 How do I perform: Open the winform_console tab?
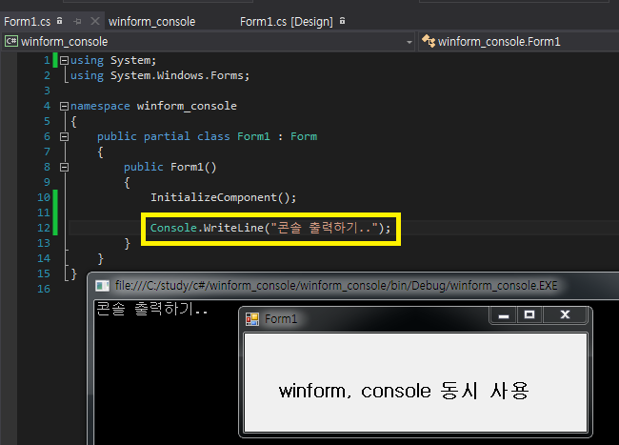(152, 21)
